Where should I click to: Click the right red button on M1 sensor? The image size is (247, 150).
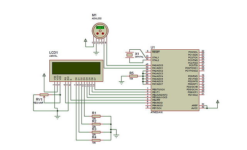pyautogui.click(x=103, y=34)
